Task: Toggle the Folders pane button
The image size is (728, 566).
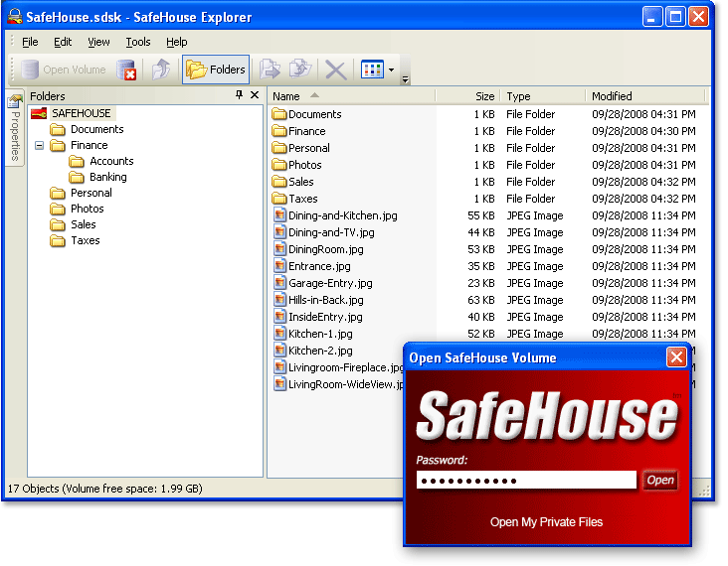Action: (x=216, y=70)
